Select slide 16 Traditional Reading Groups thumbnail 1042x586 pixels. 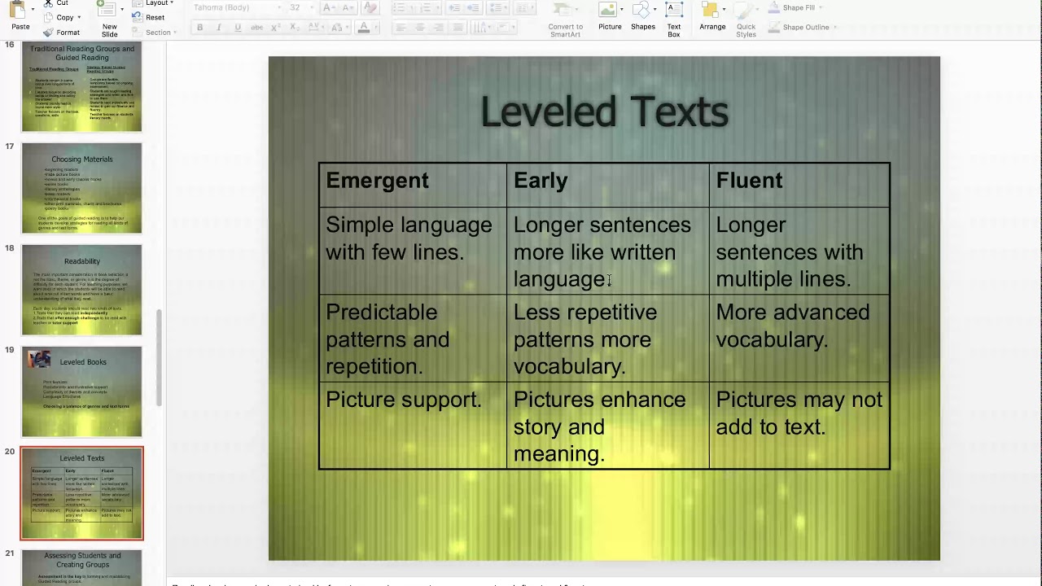[81, 87]
